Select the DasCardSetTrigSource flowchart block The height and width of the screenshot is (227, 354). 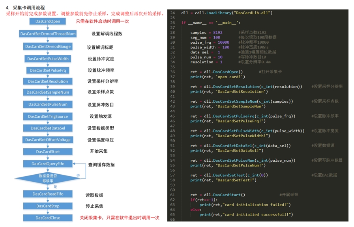(x=48, y=116)
